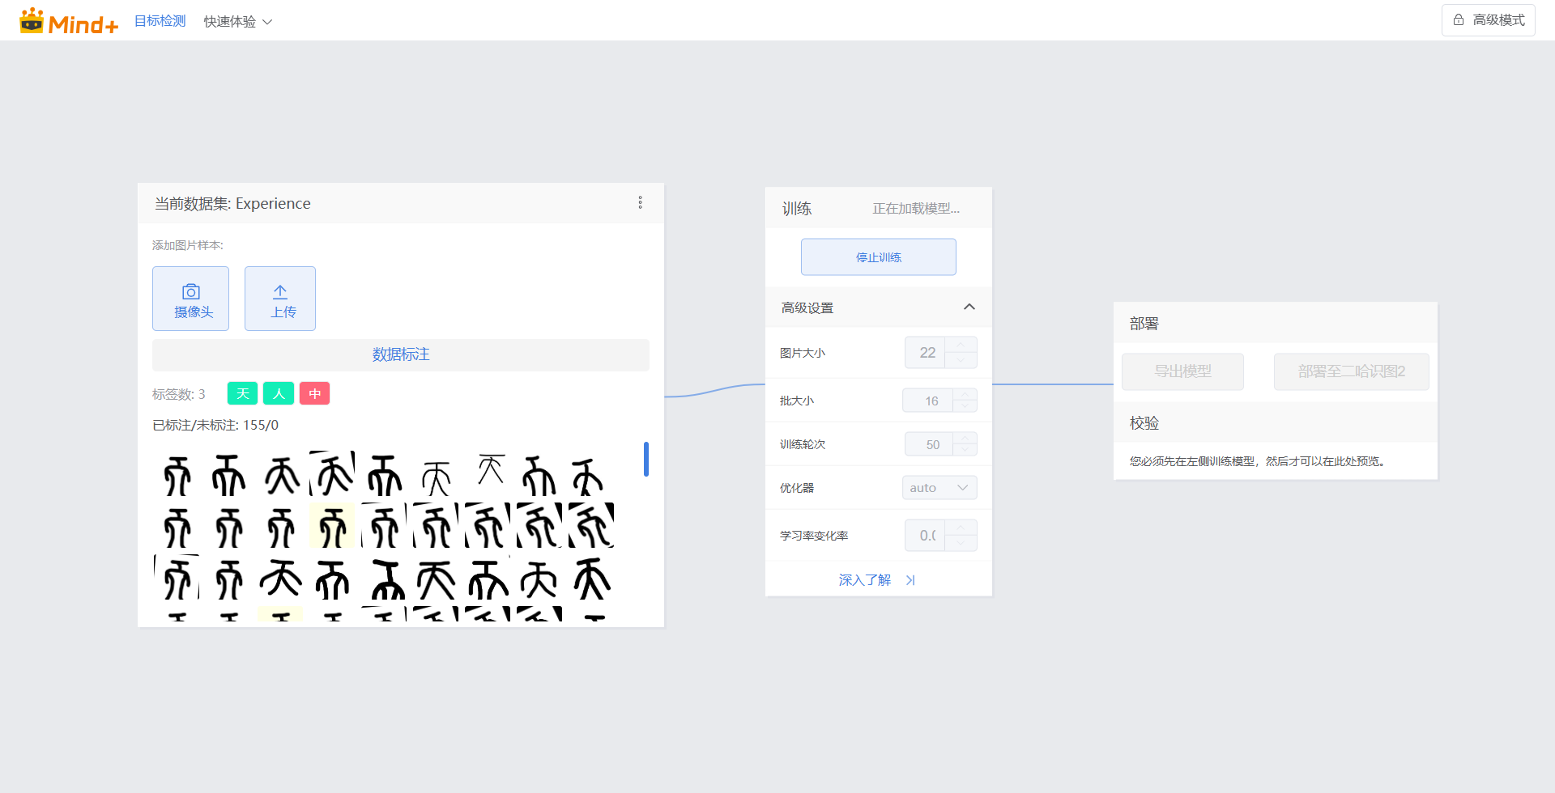Select the yellow-highlighted character thumbnail

click(332, 527)
